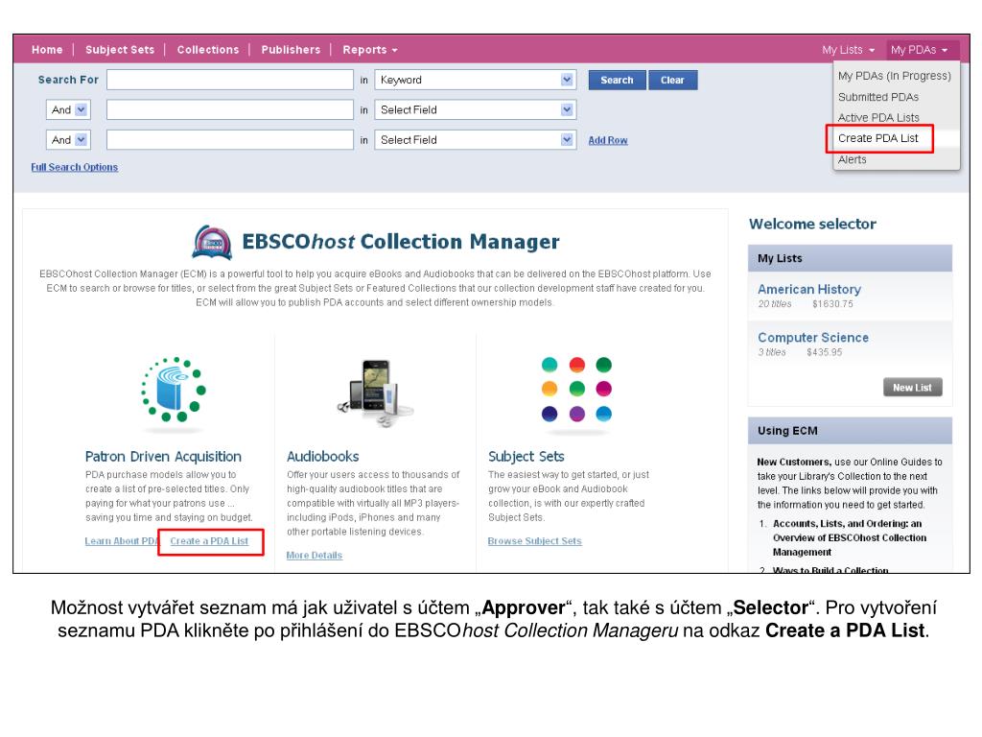Open Accounts, Lists, and Ordering guide link
This screenshot has width=982, height=737.
coord(850,537)
